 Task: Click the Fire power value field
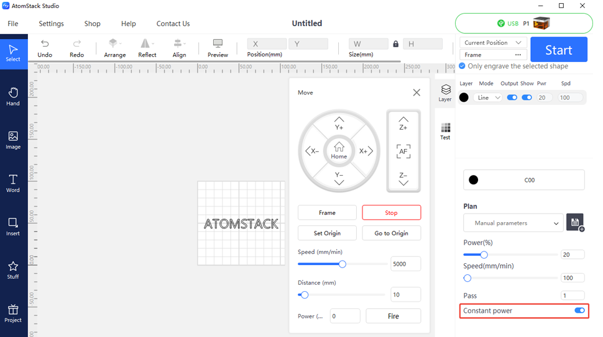point(345,316)
